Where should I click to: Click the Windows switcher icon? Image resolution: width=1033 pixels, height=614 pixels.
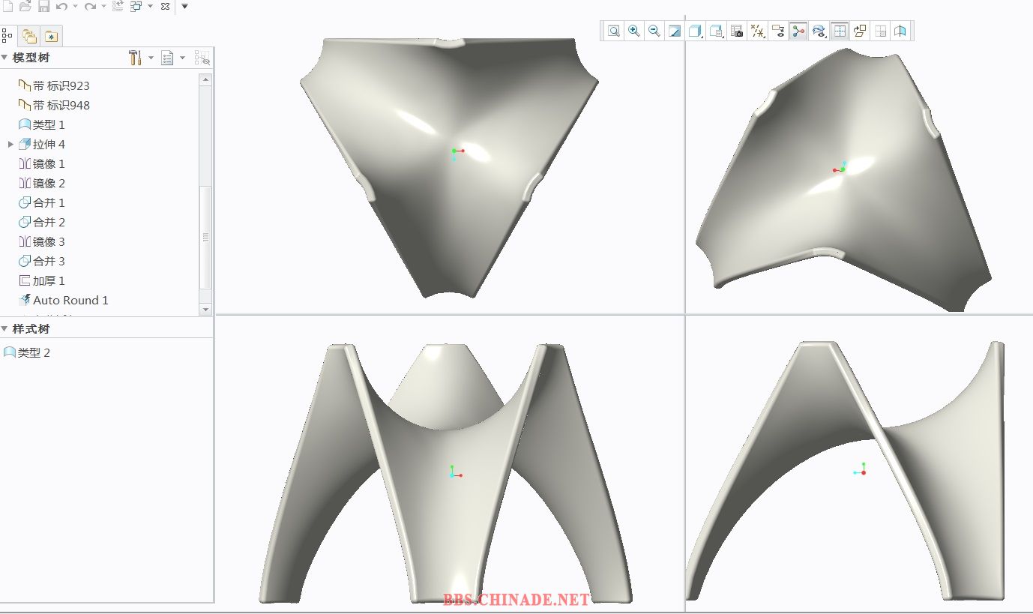pyautogui.click(x=136, y=6)
